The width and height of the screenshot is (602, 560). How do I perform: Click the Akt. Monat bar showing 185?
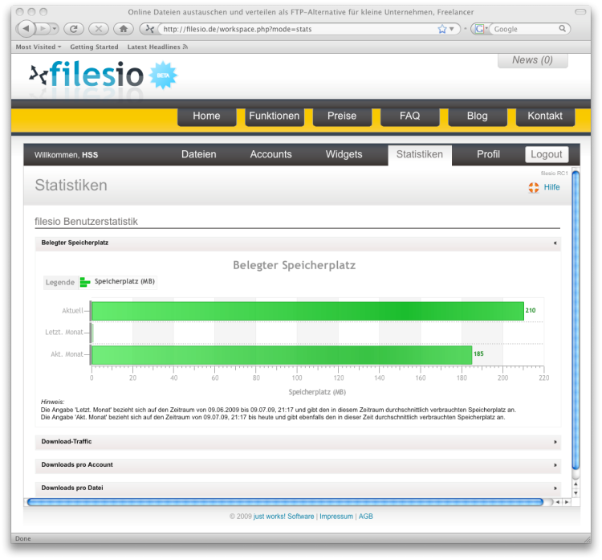point(282,355)
